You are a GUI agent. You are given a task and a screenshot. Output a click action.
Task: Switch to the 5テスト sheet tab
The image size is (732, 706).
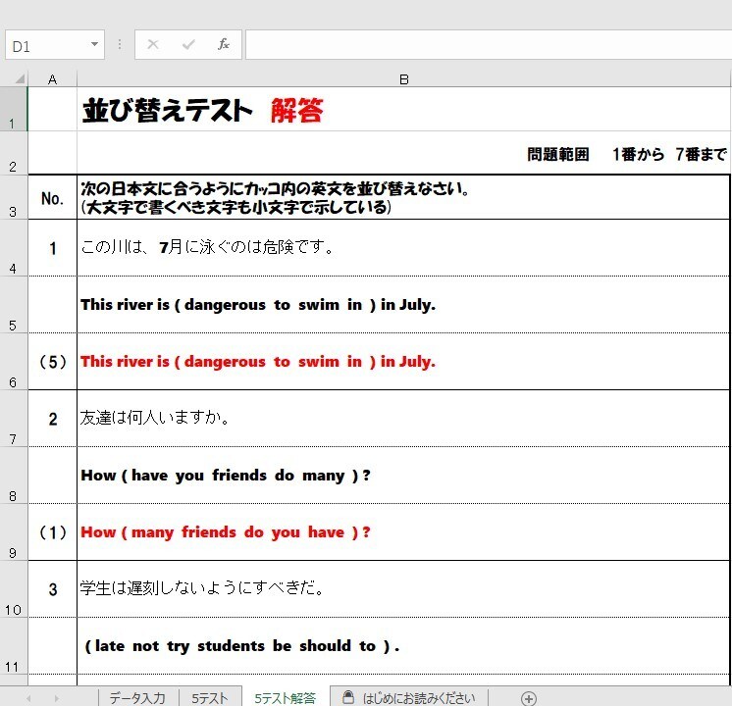coord(210,698)
